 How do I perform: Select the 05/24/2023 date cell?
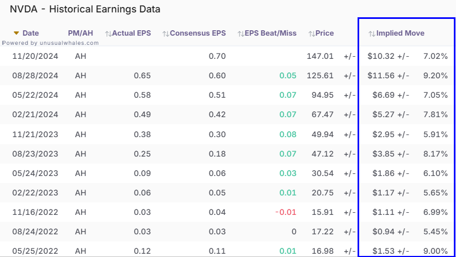point(35,173)
